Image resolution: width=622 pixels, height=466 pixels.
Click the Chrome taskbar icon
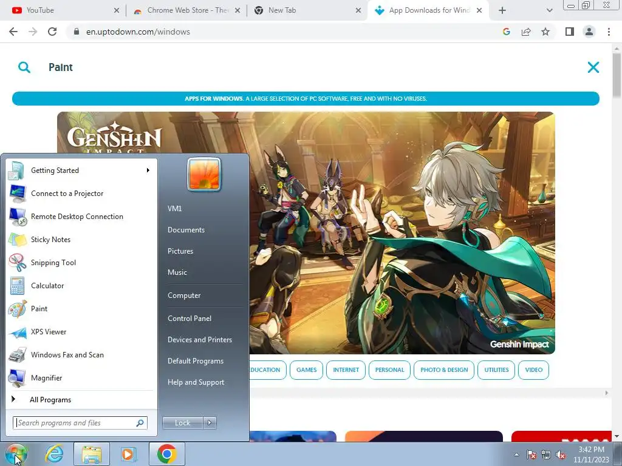(x=167, y=454)
